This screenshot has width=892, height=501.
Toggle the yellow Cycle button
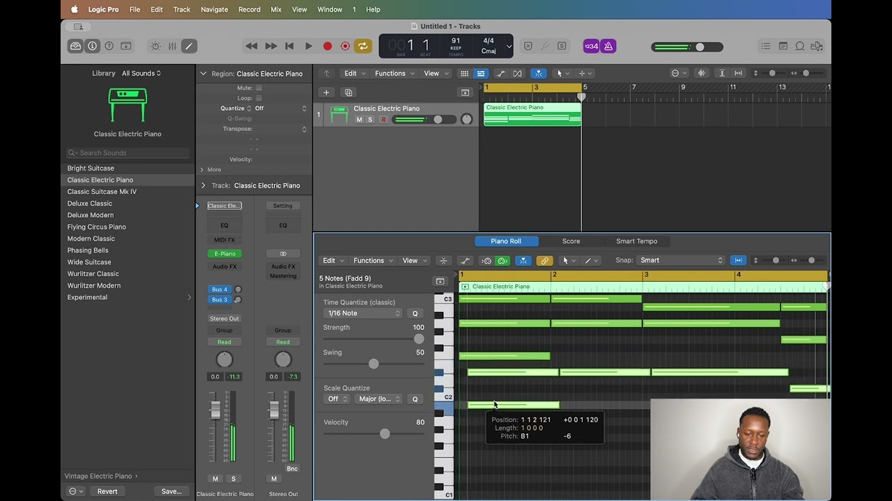(362, 46)
